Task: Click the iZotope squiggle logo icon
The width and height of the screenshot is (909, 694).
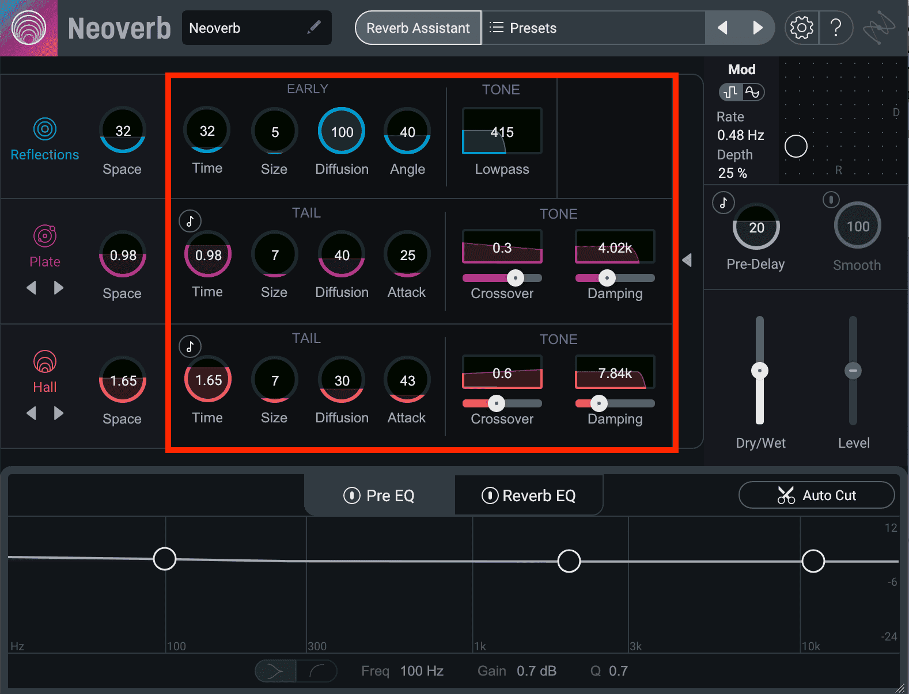Action: (880, 28)
